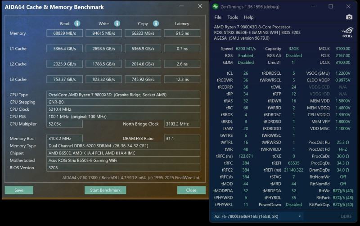Image resolution: width=360 pixels, height=226 pixels.
Task: Click the BIOS Version field 3203
Action: (x=123, y=168)
